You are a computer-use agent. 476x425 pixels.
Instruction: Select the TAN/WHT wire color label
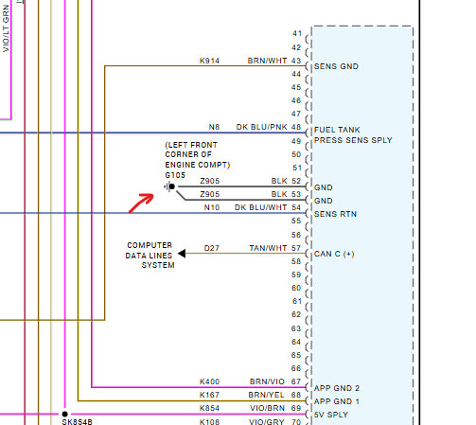[x=268, y=248]
